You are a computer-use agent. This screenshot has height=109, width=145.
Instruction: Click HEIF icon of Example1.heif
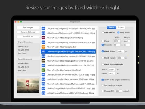pyautogui.click(x=44, y=47)
